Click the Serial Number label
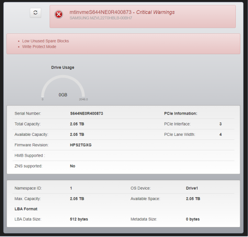The height and width of the screenshot is (237, 248). coord(28,113)
